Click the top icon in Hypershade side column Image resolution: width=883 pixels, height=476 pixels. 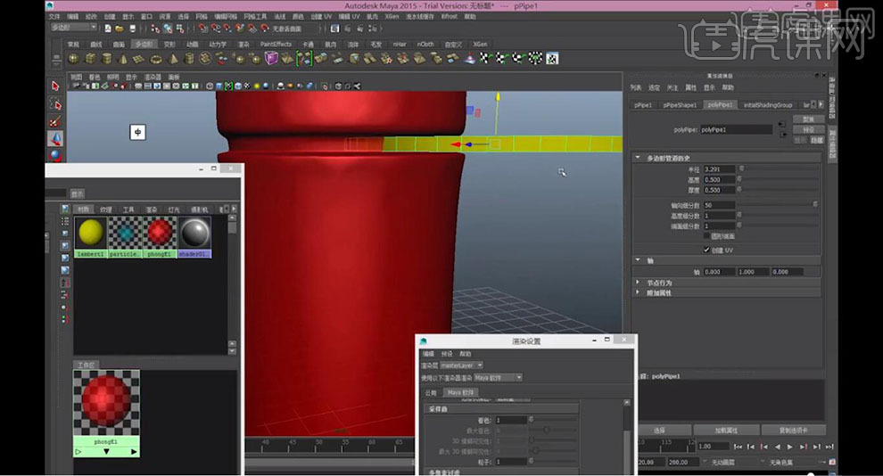(65, 209)
